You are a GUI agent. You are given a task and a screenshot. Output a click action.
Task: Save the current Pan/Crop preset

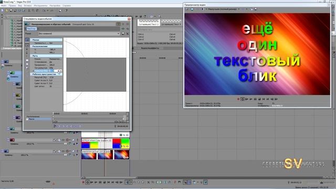pos(123,34)
